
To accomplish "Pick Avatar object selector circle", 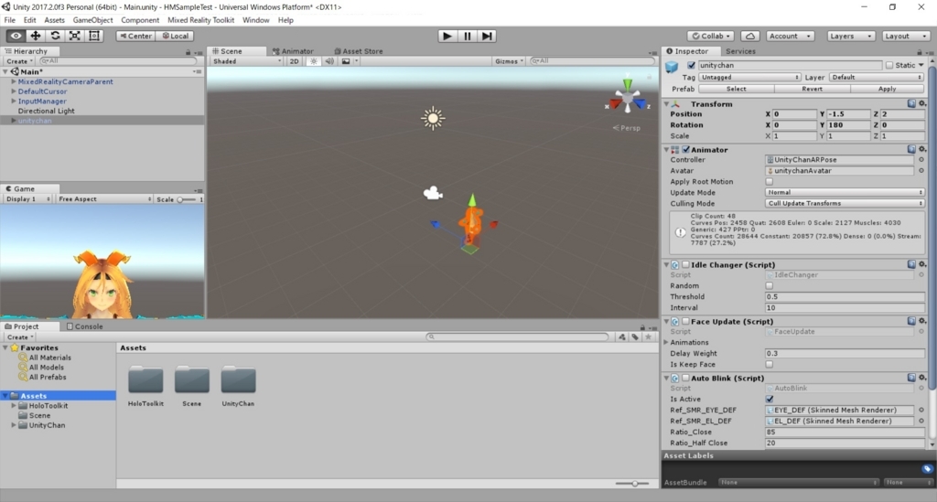I will [x=921, y=171].
